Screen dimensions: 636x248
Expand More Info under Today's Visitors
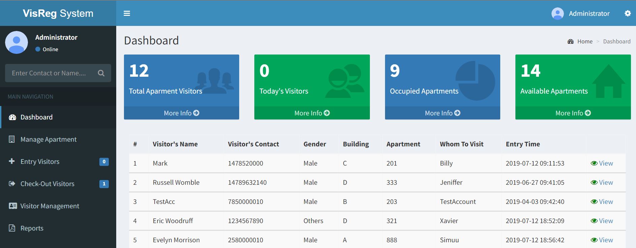point(312,113)
